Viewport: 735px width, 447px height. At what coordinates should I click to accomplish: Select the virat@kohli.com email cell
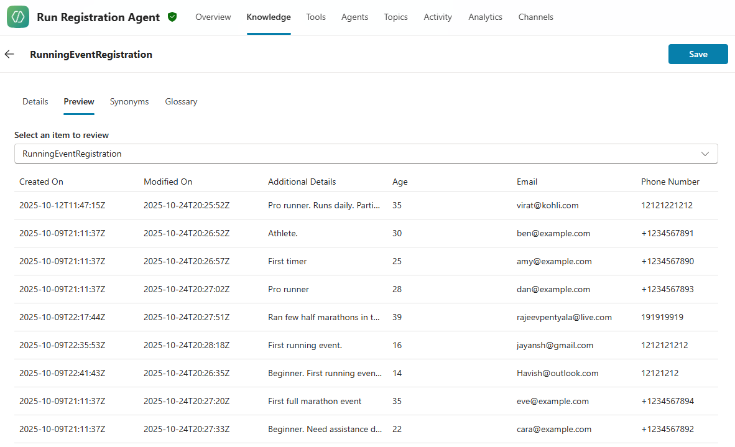[x=547, y=206]
